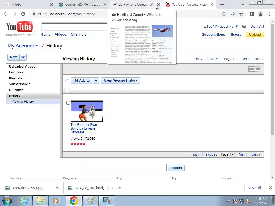Close the de Havilland Comet tab

point(158,5)
